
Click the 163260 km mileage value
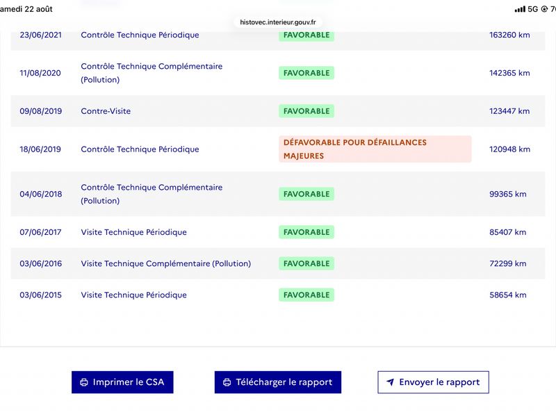tap(509, 35)
